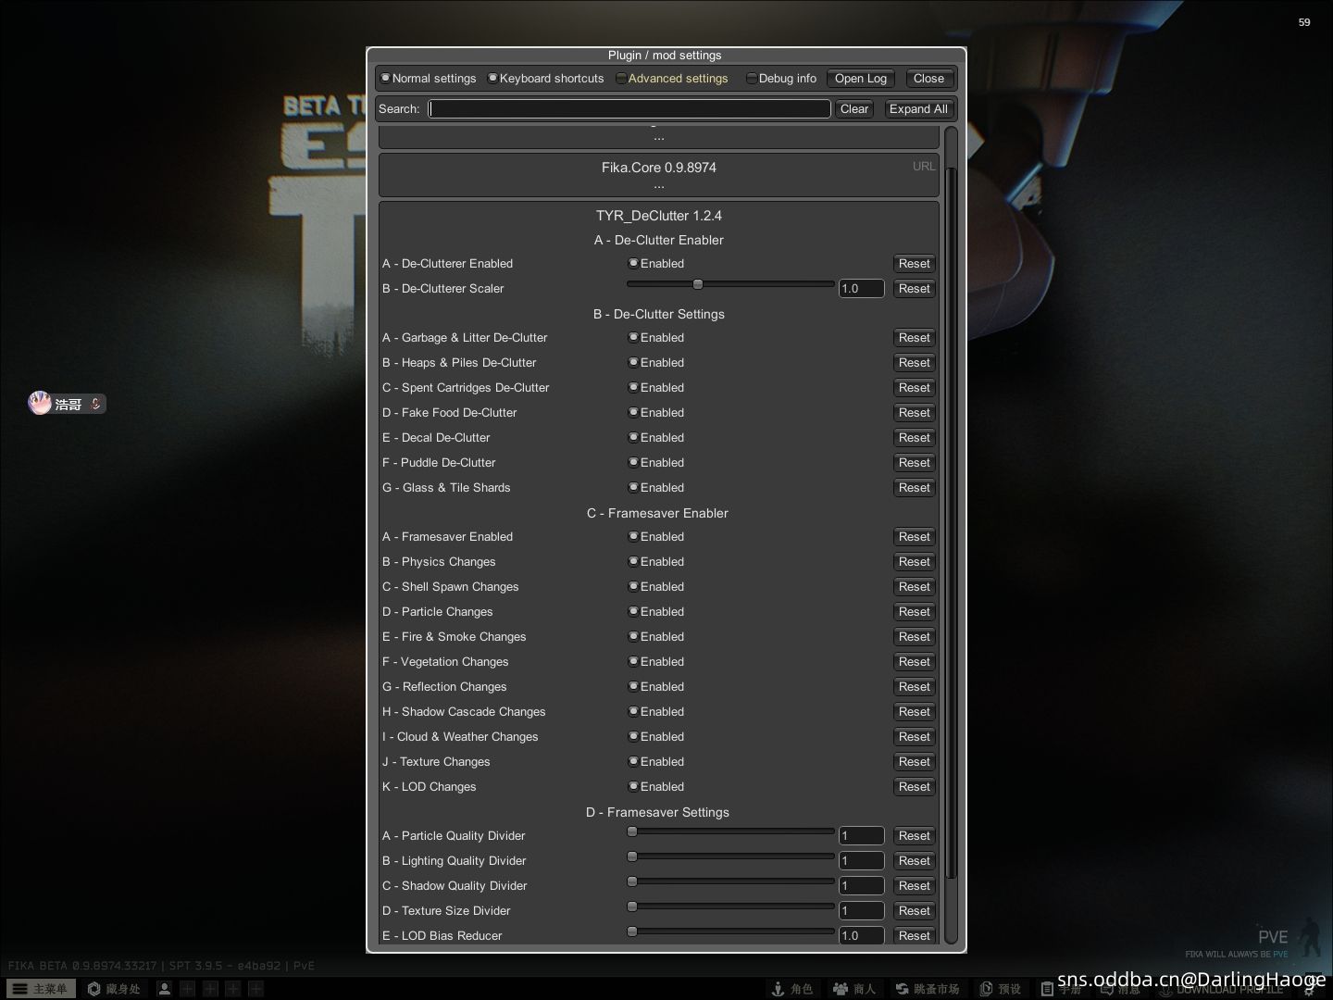The height and width of the screenshot is (1000, 1333).
Task: Toggle Puddle De-Clutter Enabled checkbox
Action: (x=634, y=463)
